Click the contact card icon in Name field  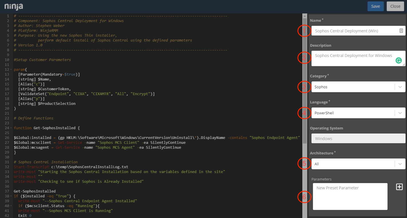pyautogui.click(x=401, y=31)
